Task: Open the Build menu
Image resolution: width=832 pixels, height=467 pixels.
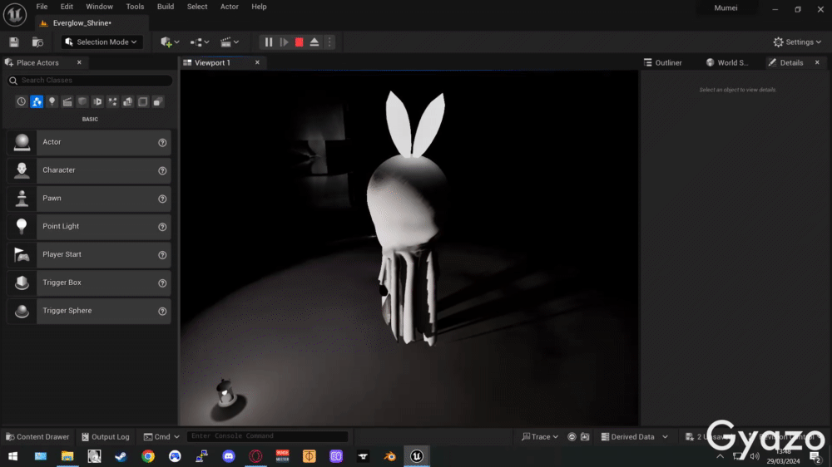Action: [166, 7]
